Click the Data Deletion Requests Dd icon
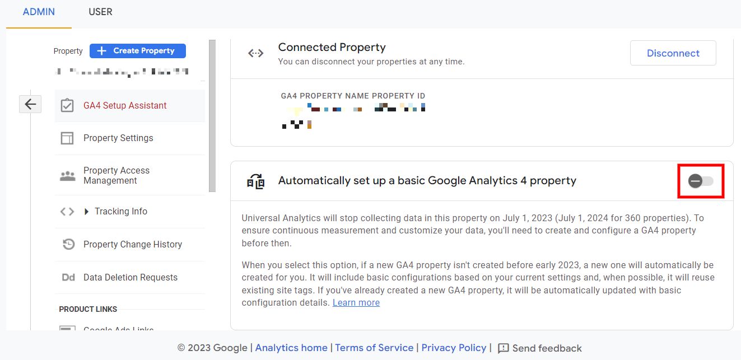Screen dimensions: 741x360 tap(68, 277)
